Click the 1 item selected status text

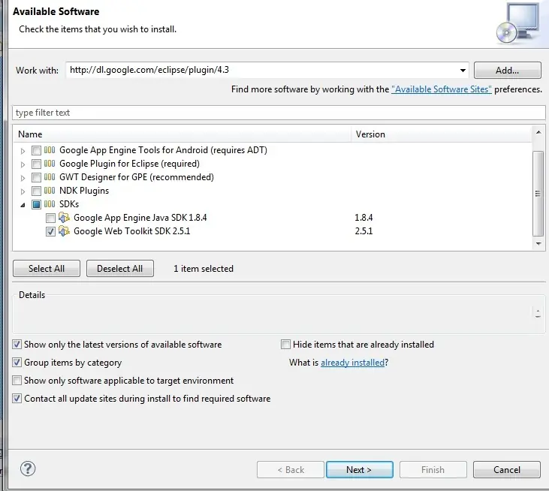(204, 269)
